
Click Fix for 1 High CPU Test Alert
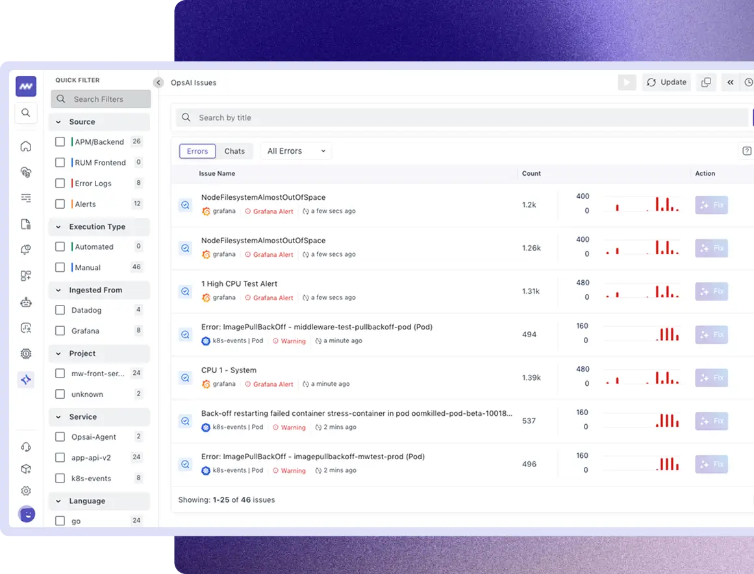711,291
